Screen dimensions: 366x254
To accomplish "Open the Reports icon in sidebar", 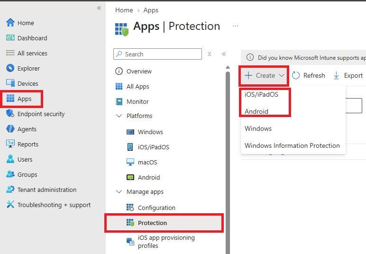I will point(10,144).
